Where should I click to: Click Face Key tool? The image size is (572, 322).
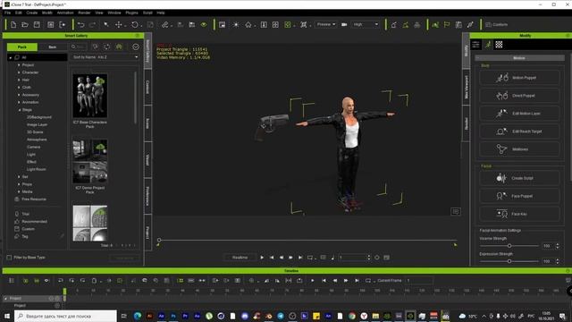[x=519, y=214]
